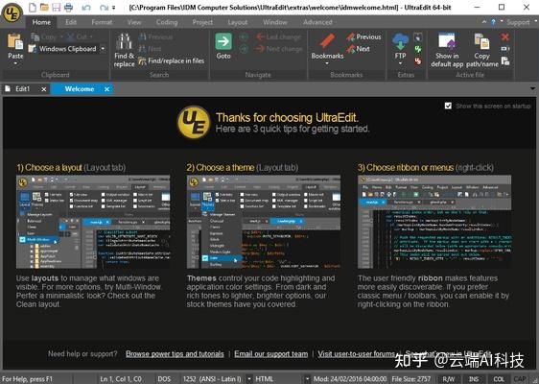This screenshot has height=384, width=539.
Task: Click the bottom icon in Active file column
Action: [505, 60]
